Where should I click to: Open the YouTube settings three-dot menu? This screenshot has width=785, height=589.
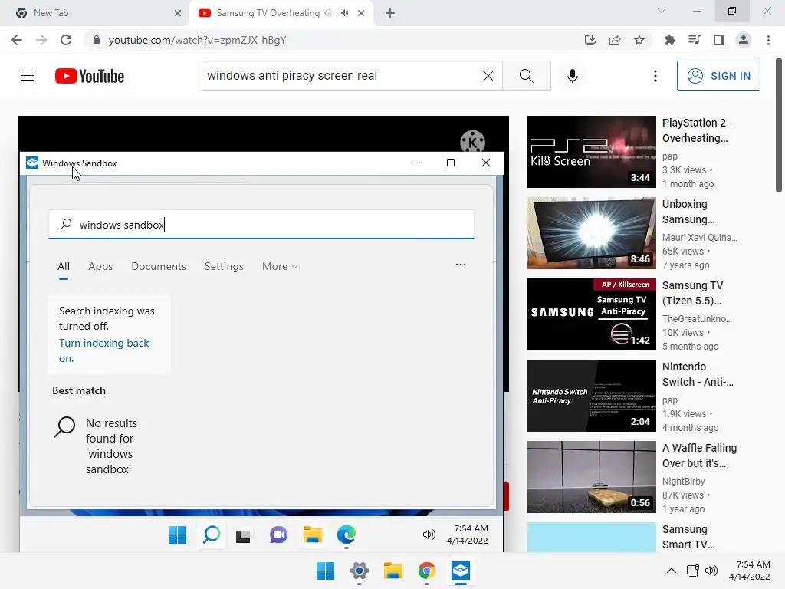655,76
